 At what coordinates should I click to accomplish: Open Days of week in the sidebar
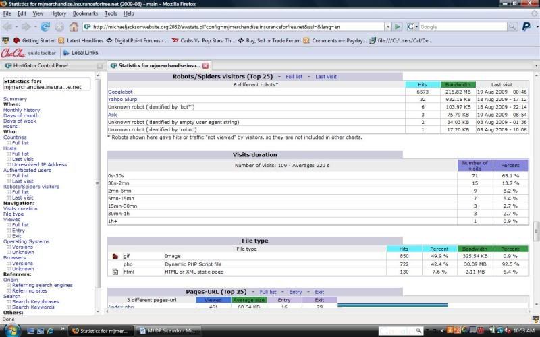(x=20, y=121)
